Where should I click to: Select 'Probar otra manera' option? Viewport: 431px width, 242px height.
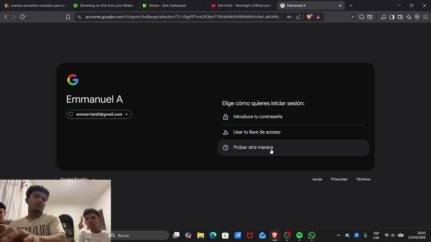[x=294, y=148]
